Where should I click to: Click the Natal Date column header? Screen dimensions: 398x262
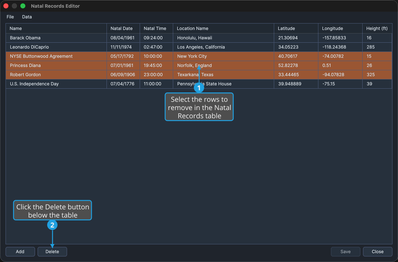coord(123,28)
